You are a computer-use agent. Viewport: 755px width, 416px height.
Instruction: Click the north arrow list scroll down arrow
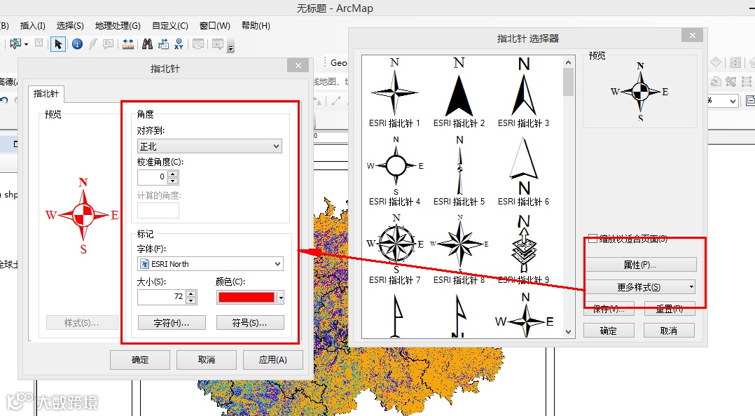coord(568,332)
